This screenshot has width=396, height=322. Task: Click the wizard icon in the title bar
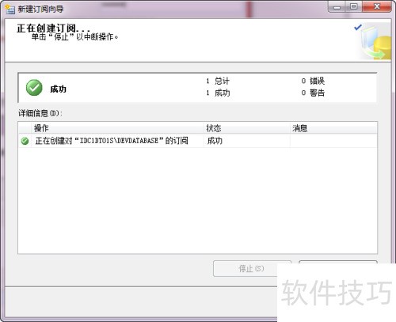[x=10, y=9]
